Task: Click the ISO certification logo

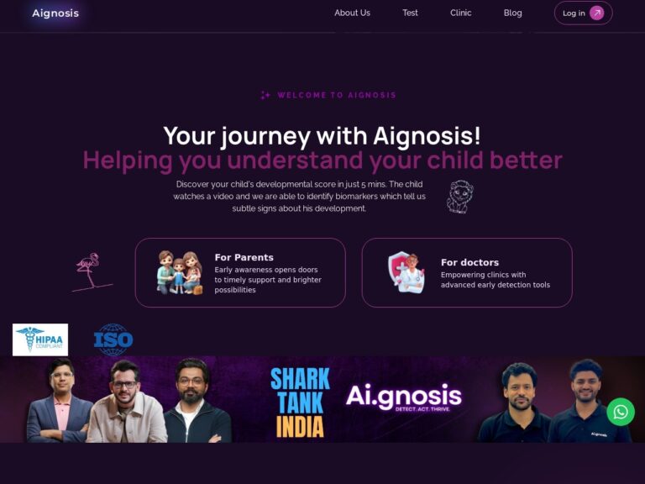Action: tap(113, 339)
